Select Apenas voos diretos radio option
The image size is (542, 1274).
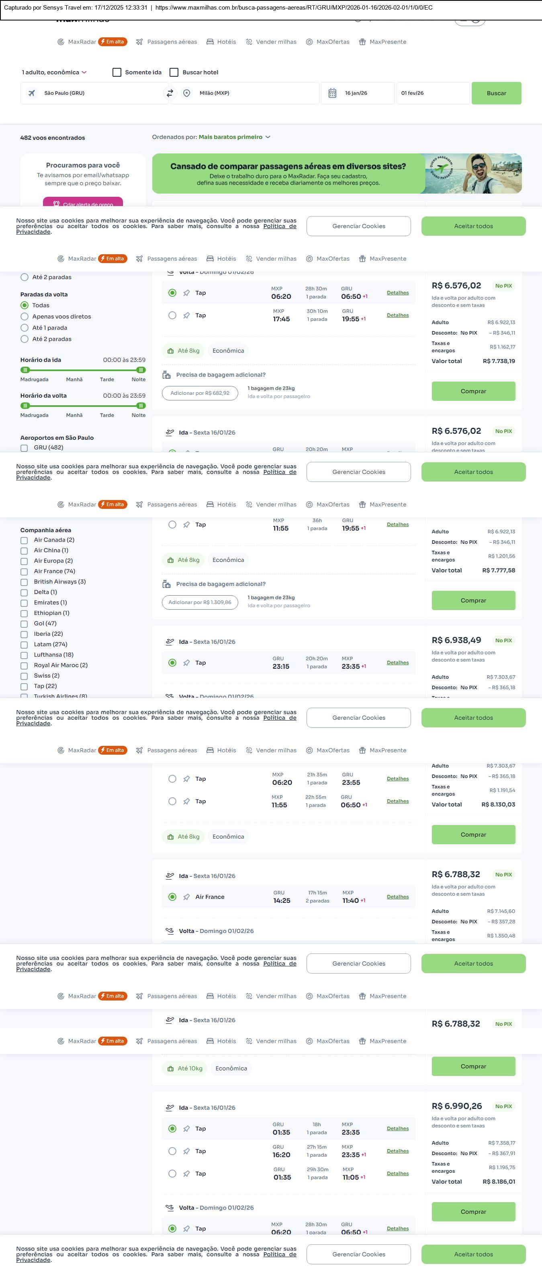click(24, 316)
